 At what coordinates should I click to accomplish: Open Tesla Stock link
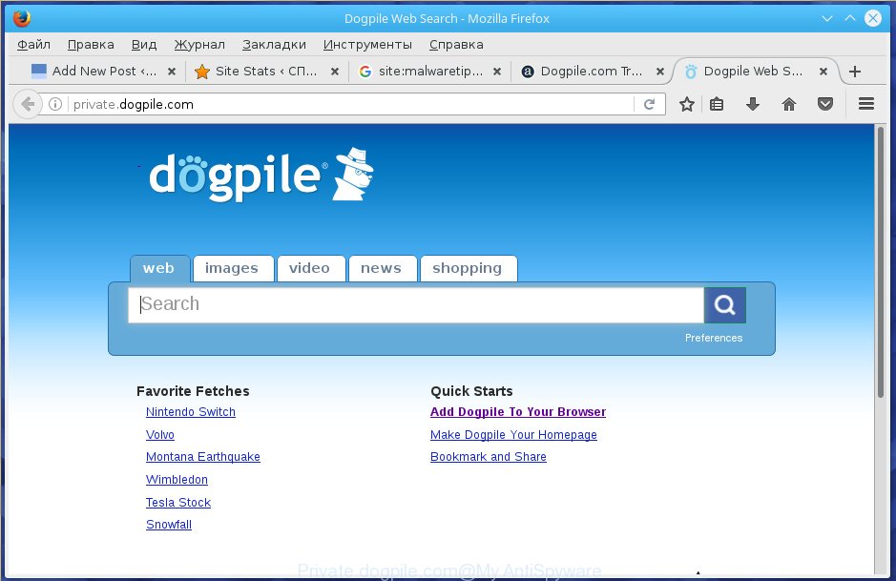[x=178, y=503]
